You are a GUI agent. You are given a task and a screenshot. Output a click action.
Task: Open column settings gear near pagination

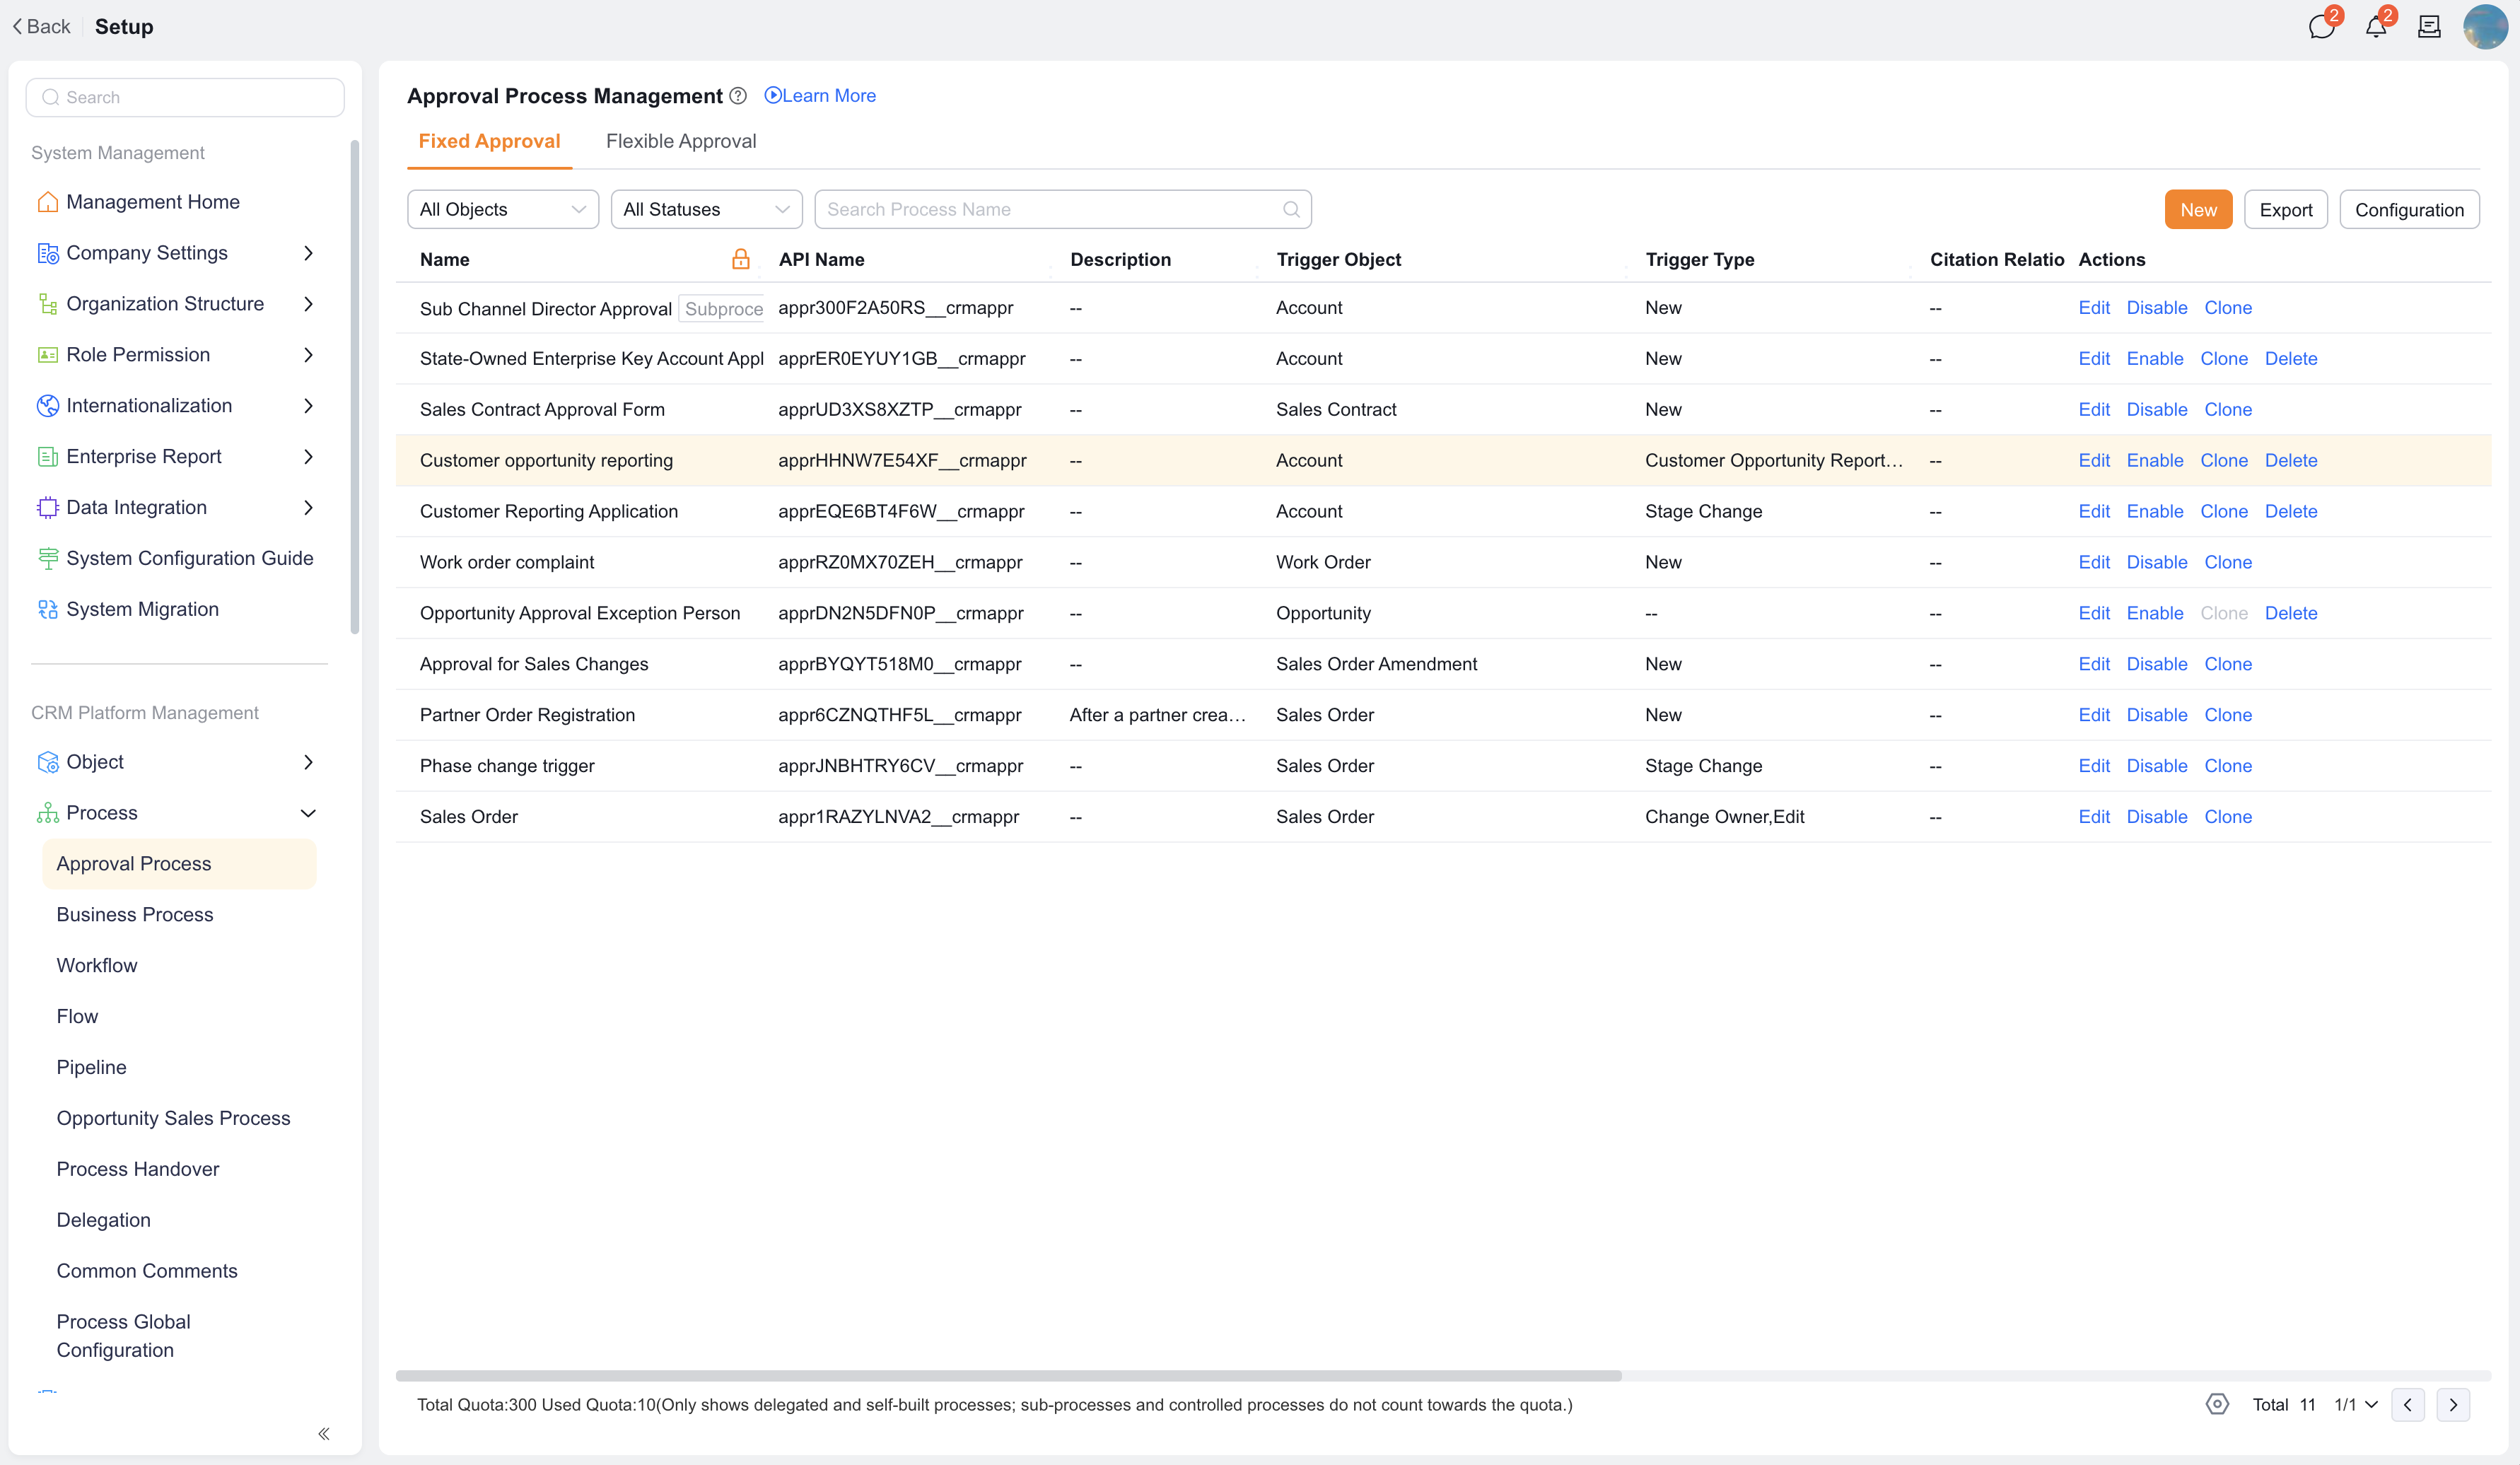2217,1404
